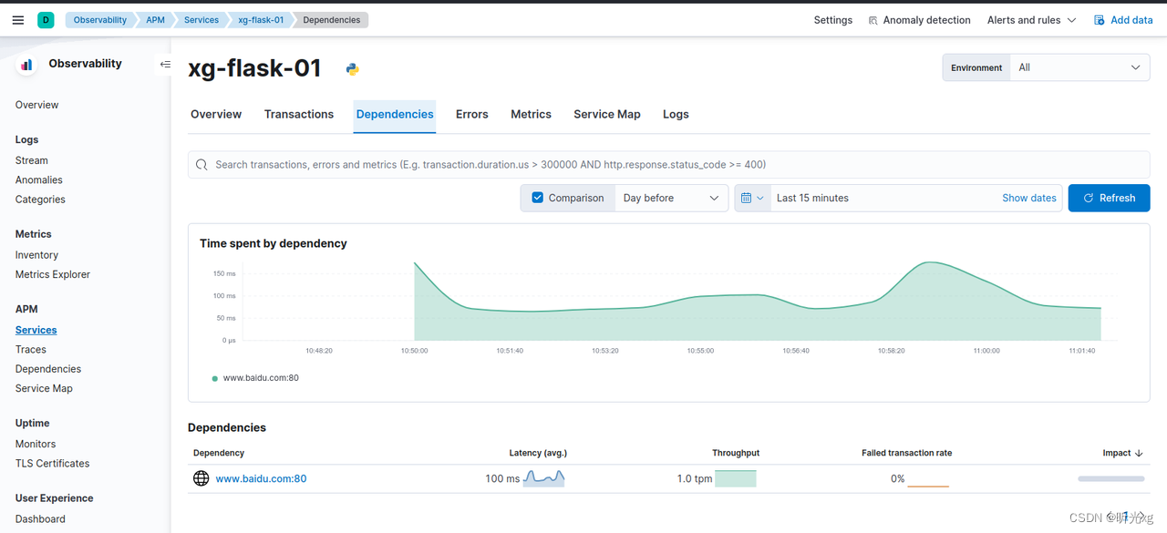Click Show dates in time picker
This screenshot has width=1167, height=533.
coord(1028,198)
